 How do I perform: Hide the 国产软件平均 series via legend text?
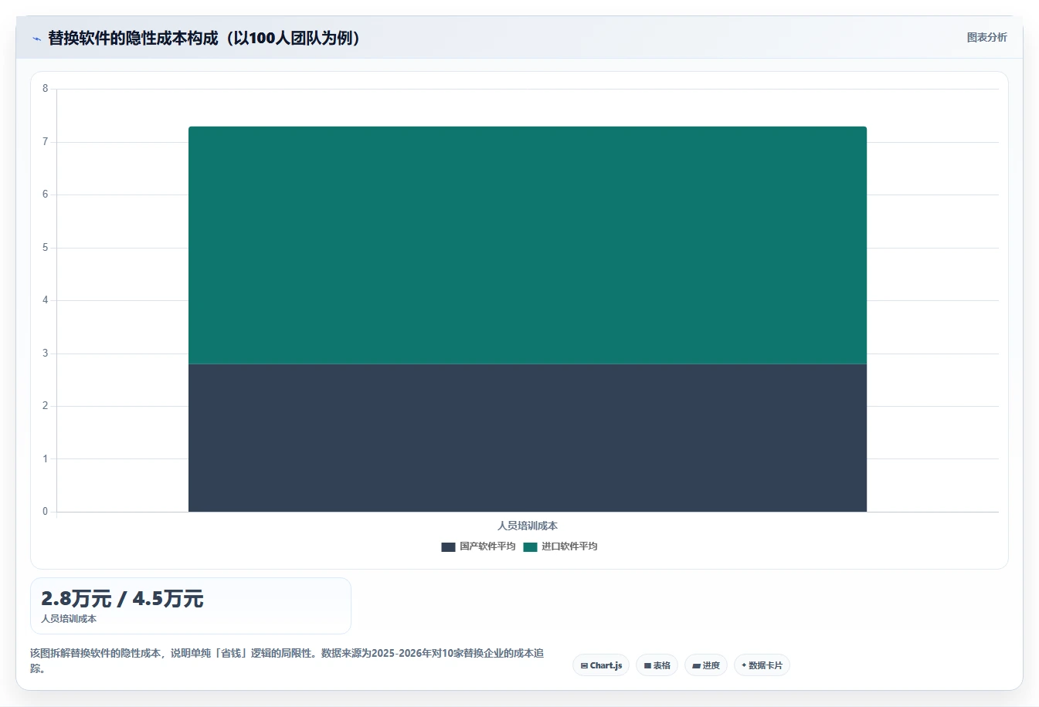click(487, 546)
